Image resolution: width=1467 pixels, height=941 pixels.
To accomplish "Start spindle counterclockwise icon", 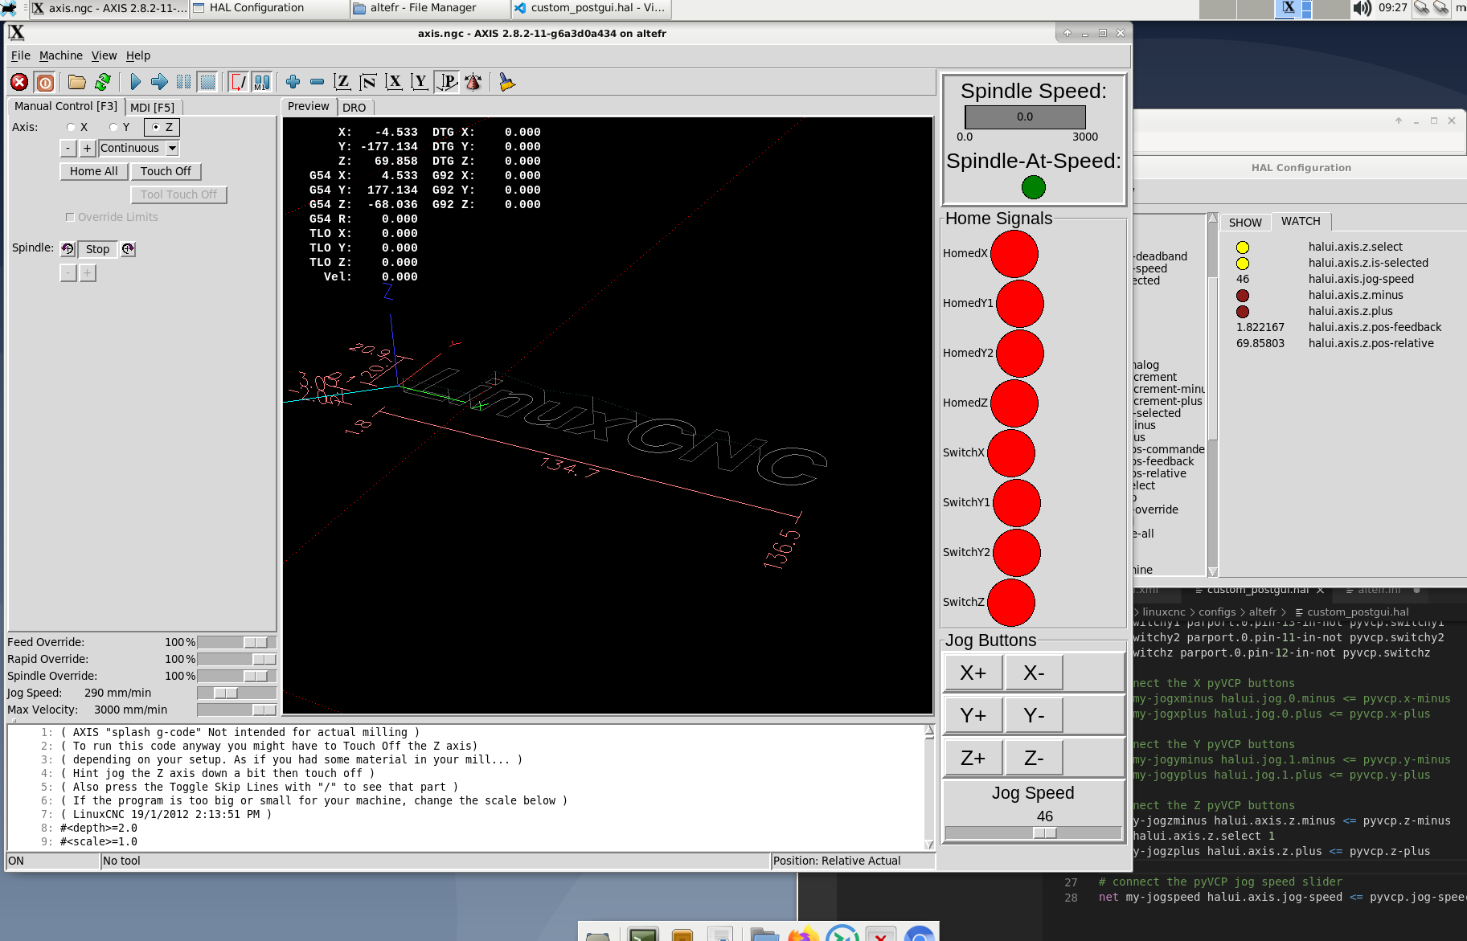I will [x=68, y=249].
